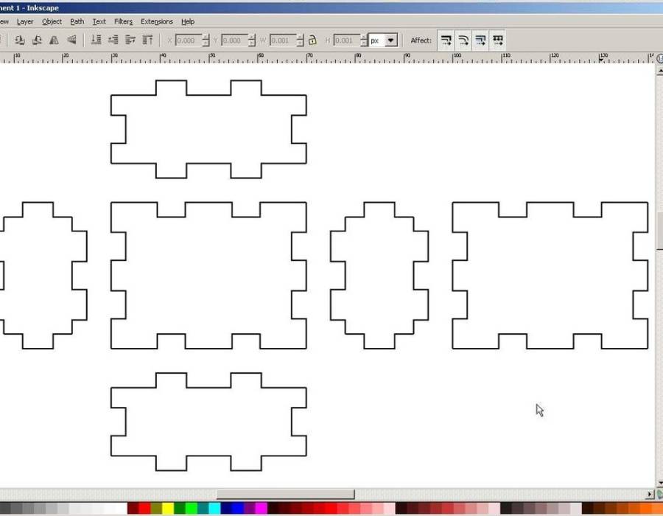Click the W width field

click(x=284, y=41)
